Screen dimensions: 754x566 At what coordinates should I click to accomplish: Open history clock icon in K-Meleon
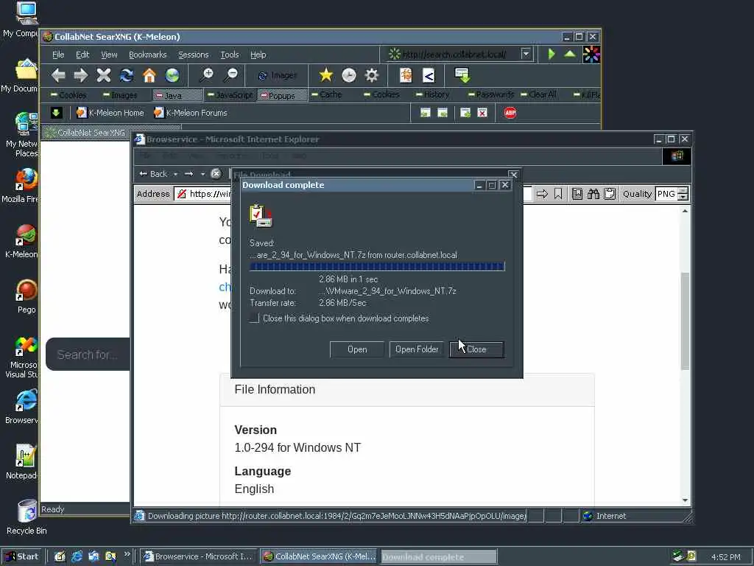point(349,75)
